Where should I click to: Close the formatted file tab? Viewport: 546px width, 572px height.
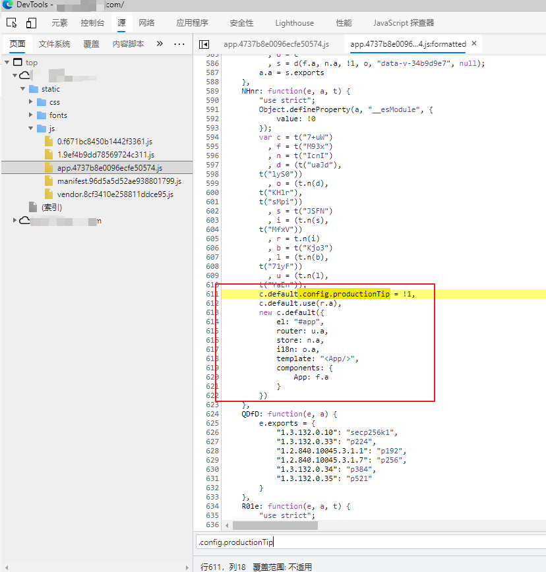point(474,43)
